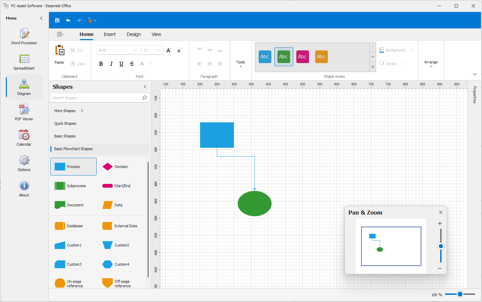This screenshot has width=482, height=302.
Task: Click the Save icon in quick access toolbar
Action: (57, 20)
